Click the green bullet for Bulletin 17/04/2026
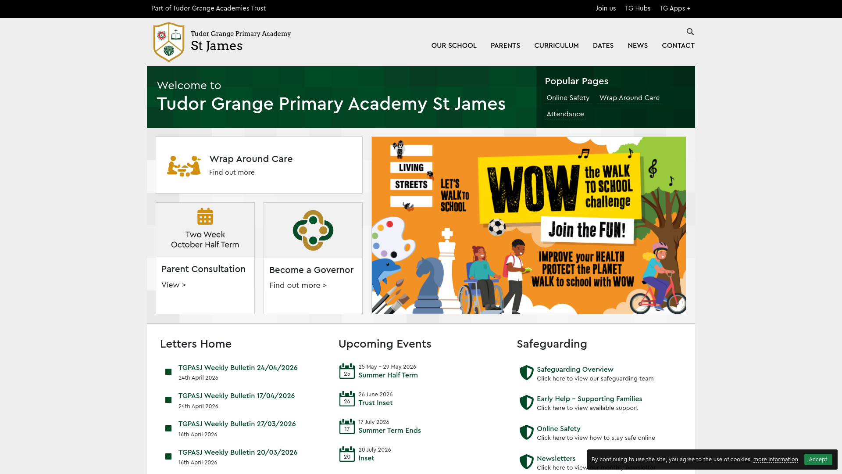The image size is (842, 474). (168, 400)
